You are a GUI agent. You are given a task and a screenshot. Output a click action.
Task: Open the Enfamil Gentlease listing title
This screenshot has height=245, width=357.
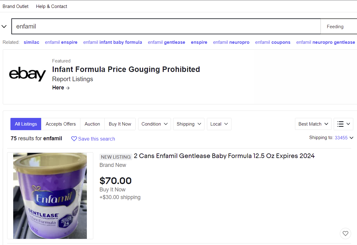tap(224, 156)
